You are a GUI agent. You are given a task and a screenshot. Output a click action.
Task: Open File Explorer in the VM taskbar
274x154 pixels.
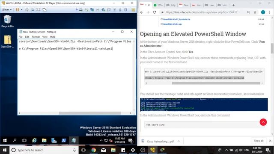[x=44, y=140]
